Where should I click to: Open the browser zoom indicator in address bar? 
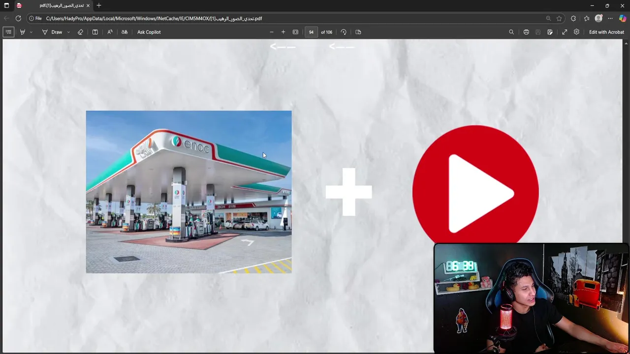pyautogui.click(x=548, y=18)
